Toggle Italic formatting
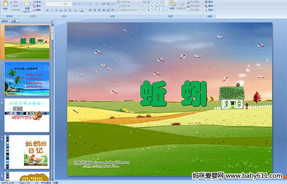This screenshot has width=287, height=184. pyautogui.click(x=52, y=11)
